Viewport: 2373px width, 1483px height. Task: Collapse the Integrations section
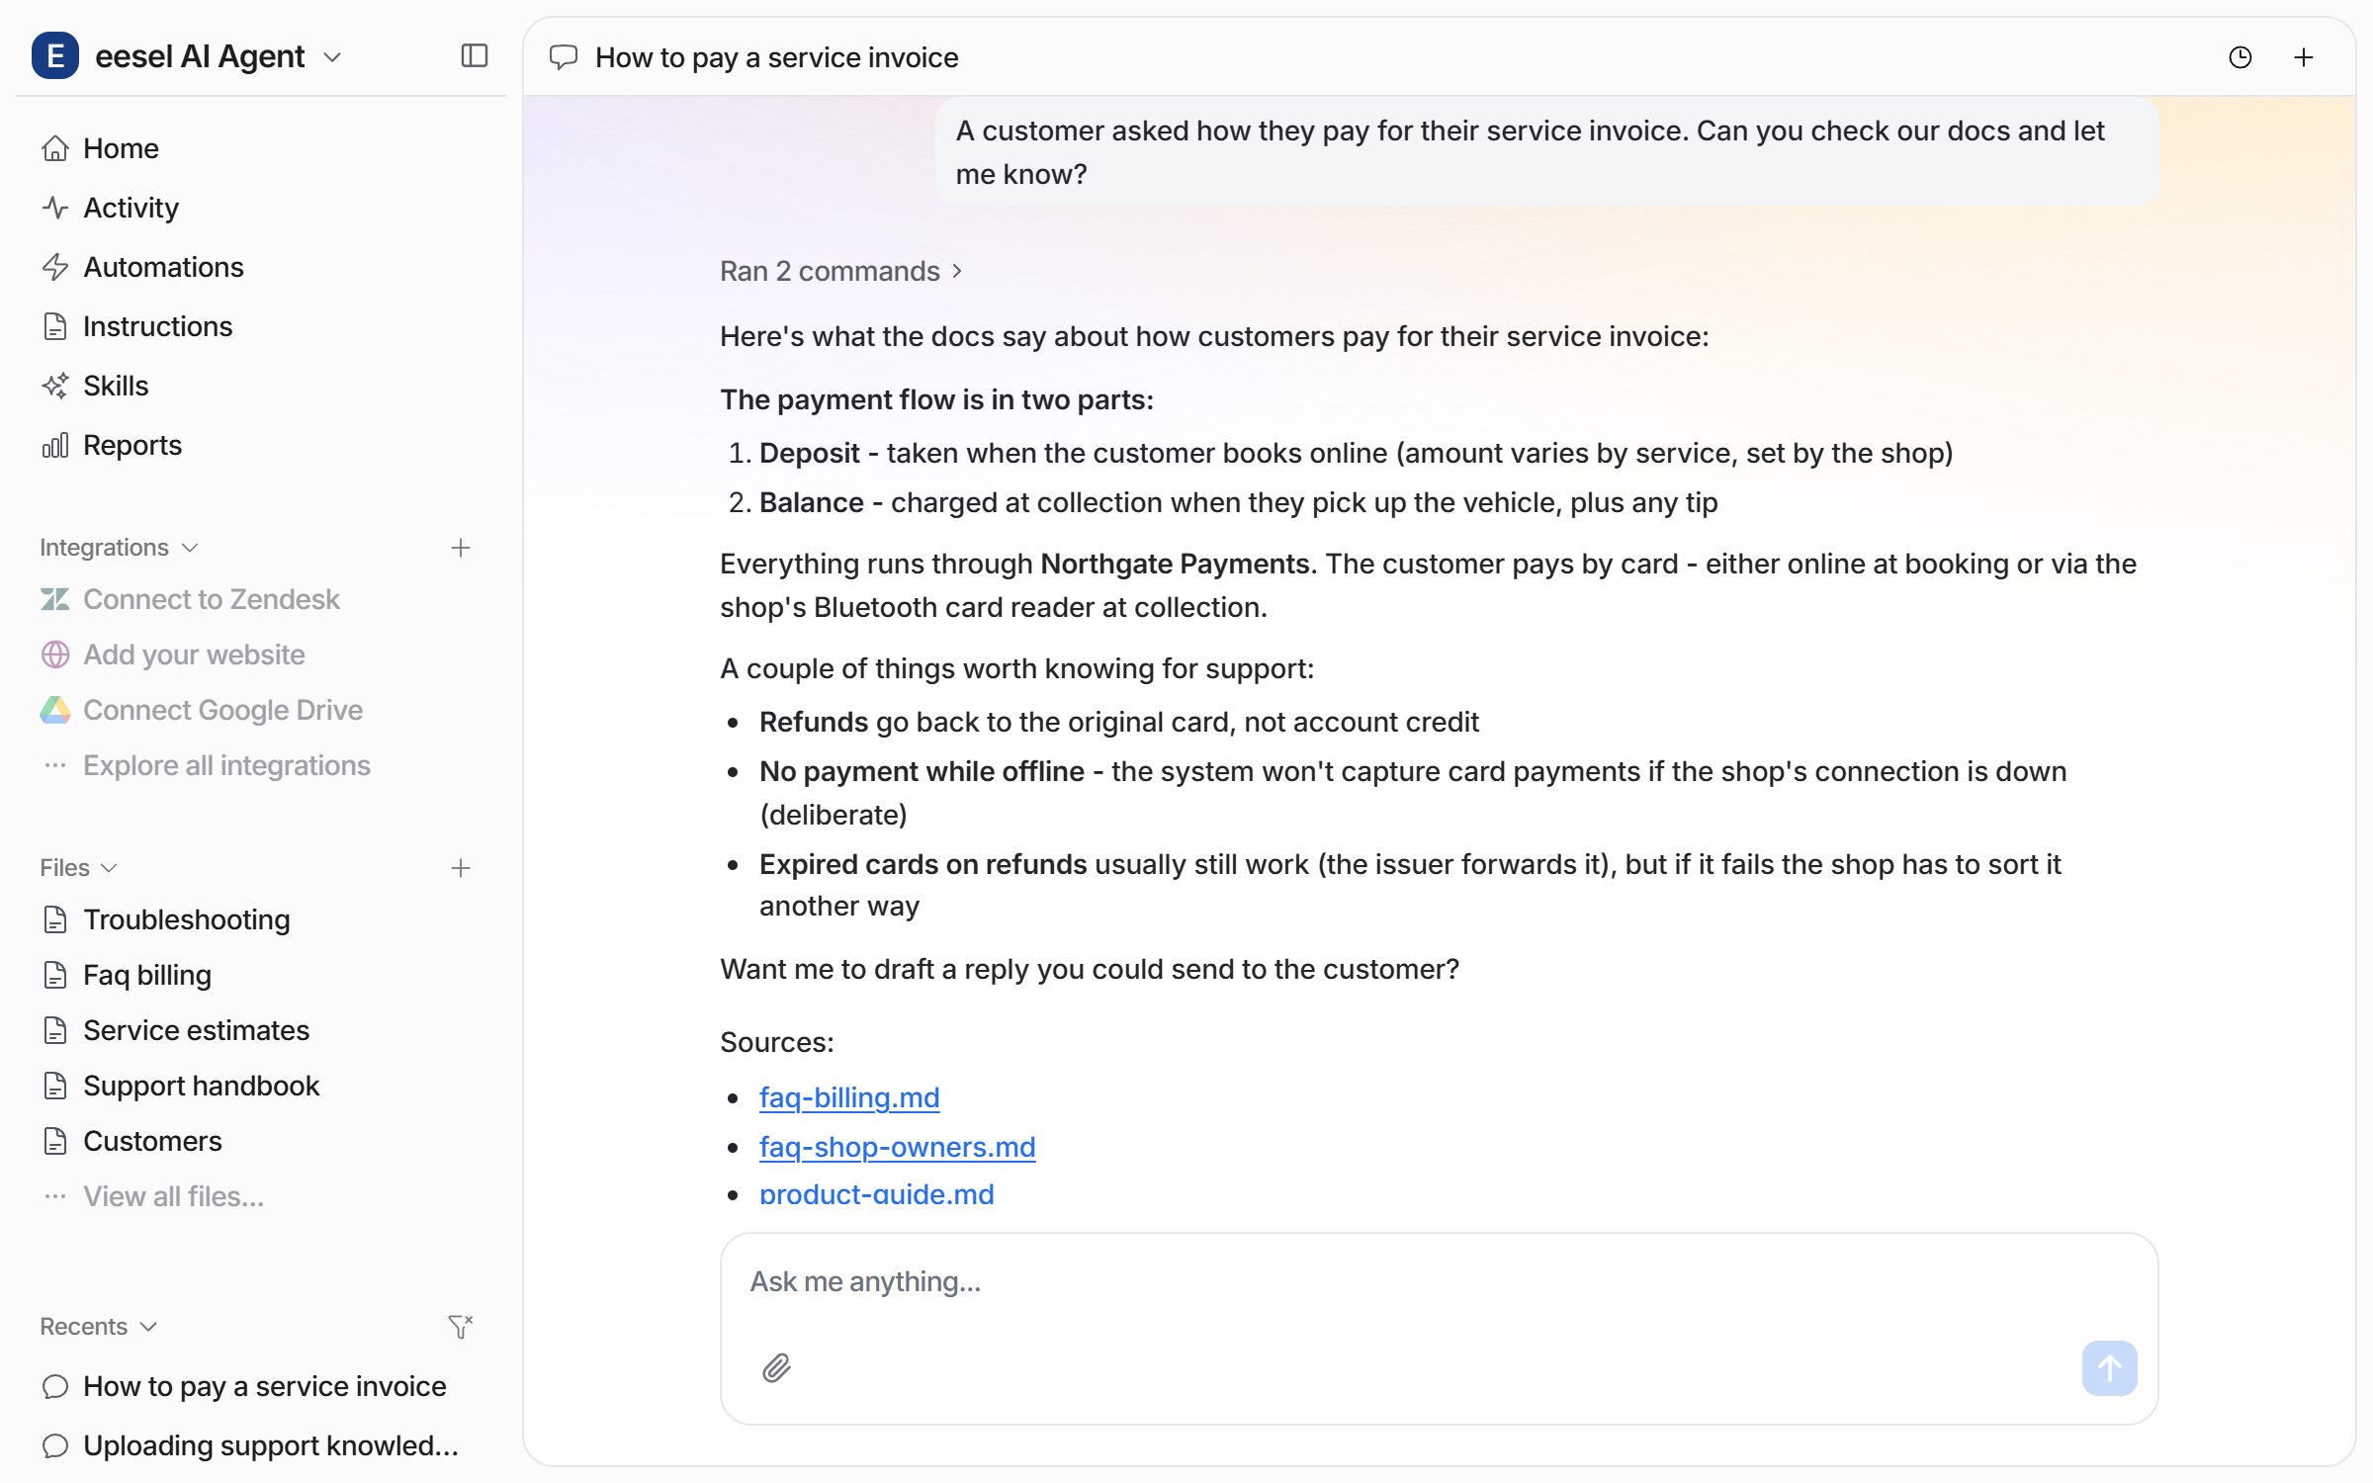[119, 548]
